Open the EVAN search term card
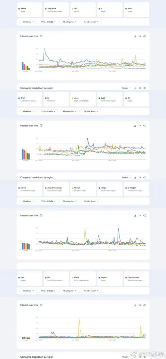 click(x=83, y=279)
